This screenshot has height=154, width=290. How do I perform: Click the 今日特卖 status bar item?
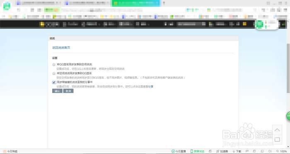point(10,152)
